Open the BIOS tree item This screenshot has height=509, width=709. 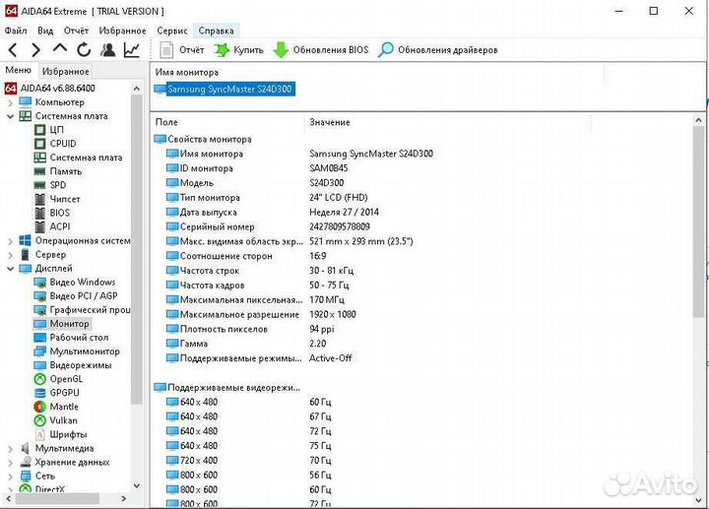click(60, 213)
